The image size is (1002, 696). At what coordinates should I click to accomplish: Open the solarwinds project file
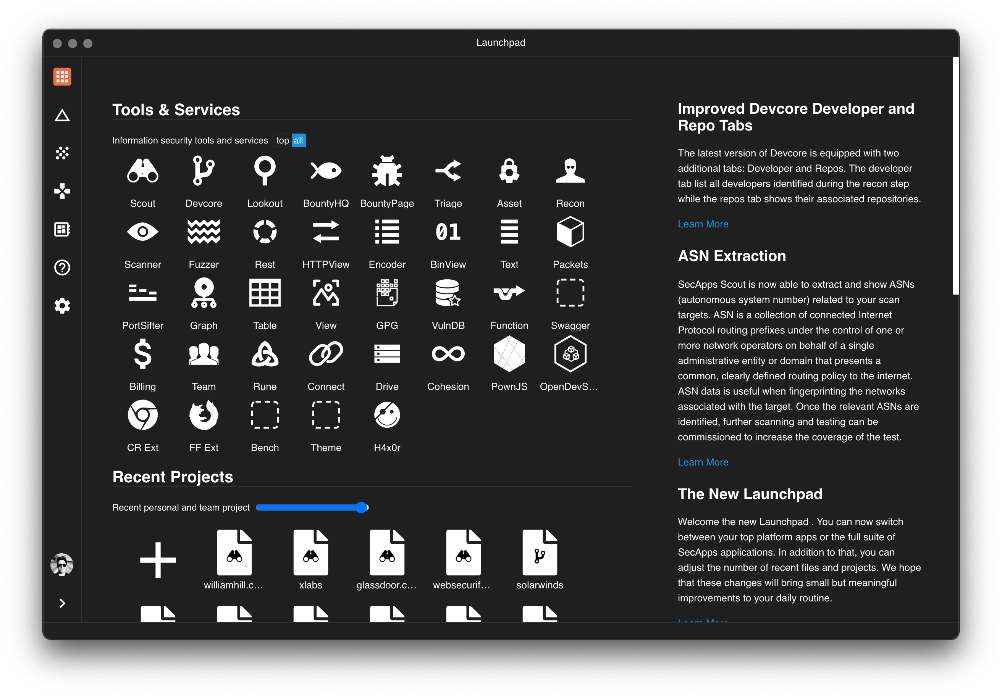(540, 560)
